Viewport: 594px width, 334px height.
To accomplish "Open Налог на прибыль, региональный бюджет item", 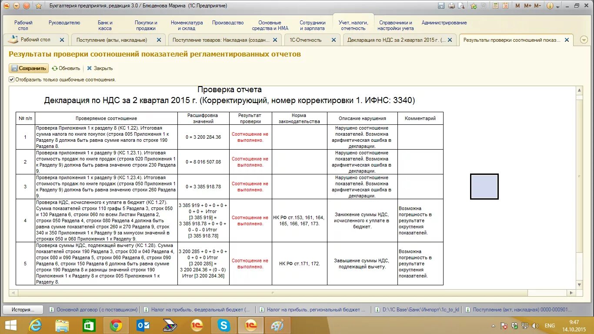I will (x=313, y=310).
